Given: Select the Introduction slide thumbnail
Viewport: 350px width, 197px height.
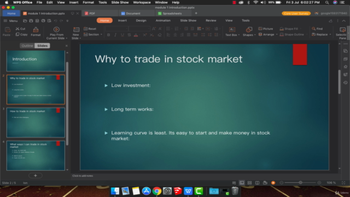Looking at the screenshot, I should (x=36, y=61).
